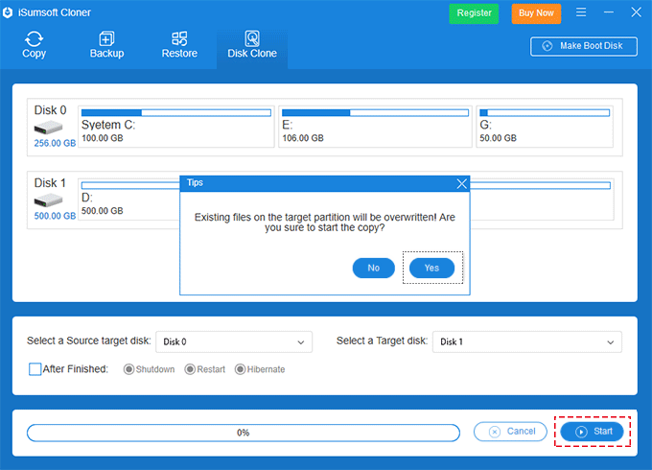The width and height of the screenshot is (652, 470).
Task: Click the Disk 0 drive icon
Action: 48,128
